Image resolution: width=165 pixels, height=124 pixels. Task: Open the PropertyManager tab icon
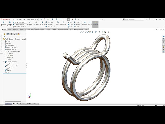(x=8, y=34)
